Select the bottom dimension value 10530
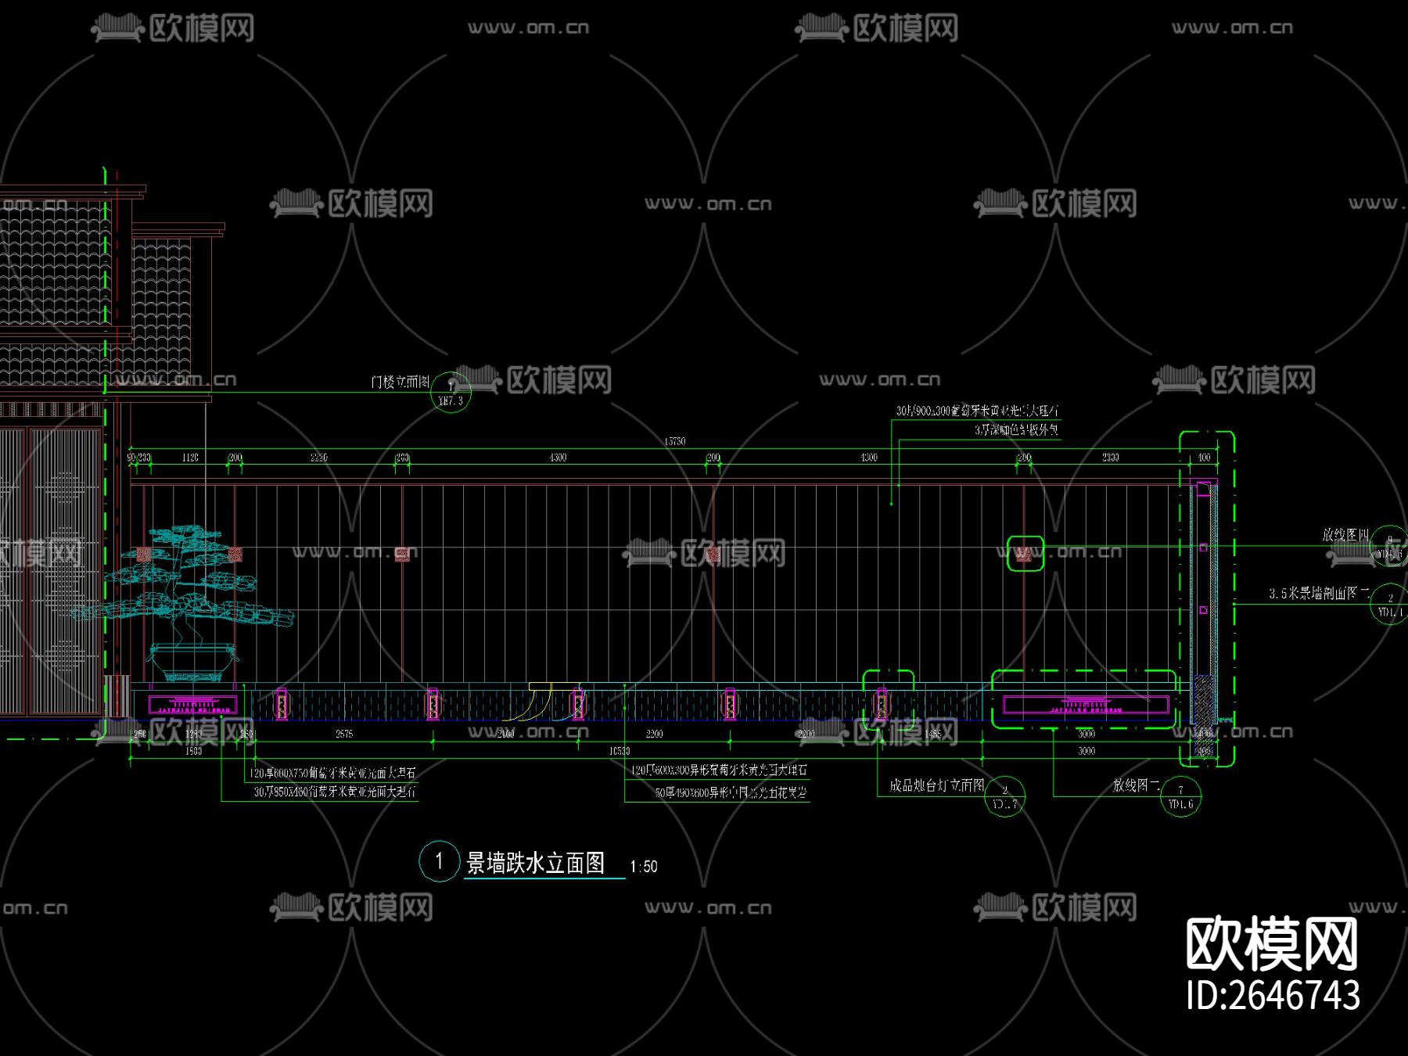The image size is (1408, 1056). (x=620, y=751)
